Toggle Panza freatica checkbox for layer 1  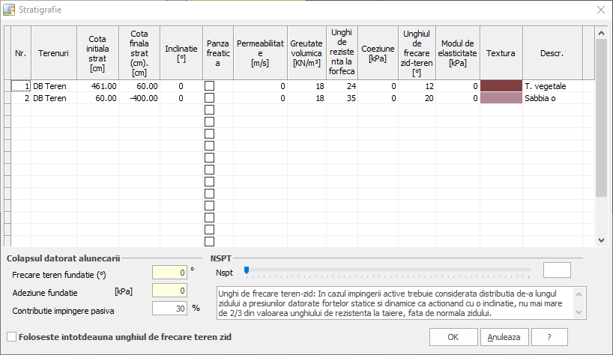pyautogui.click(x=210, y=86)
